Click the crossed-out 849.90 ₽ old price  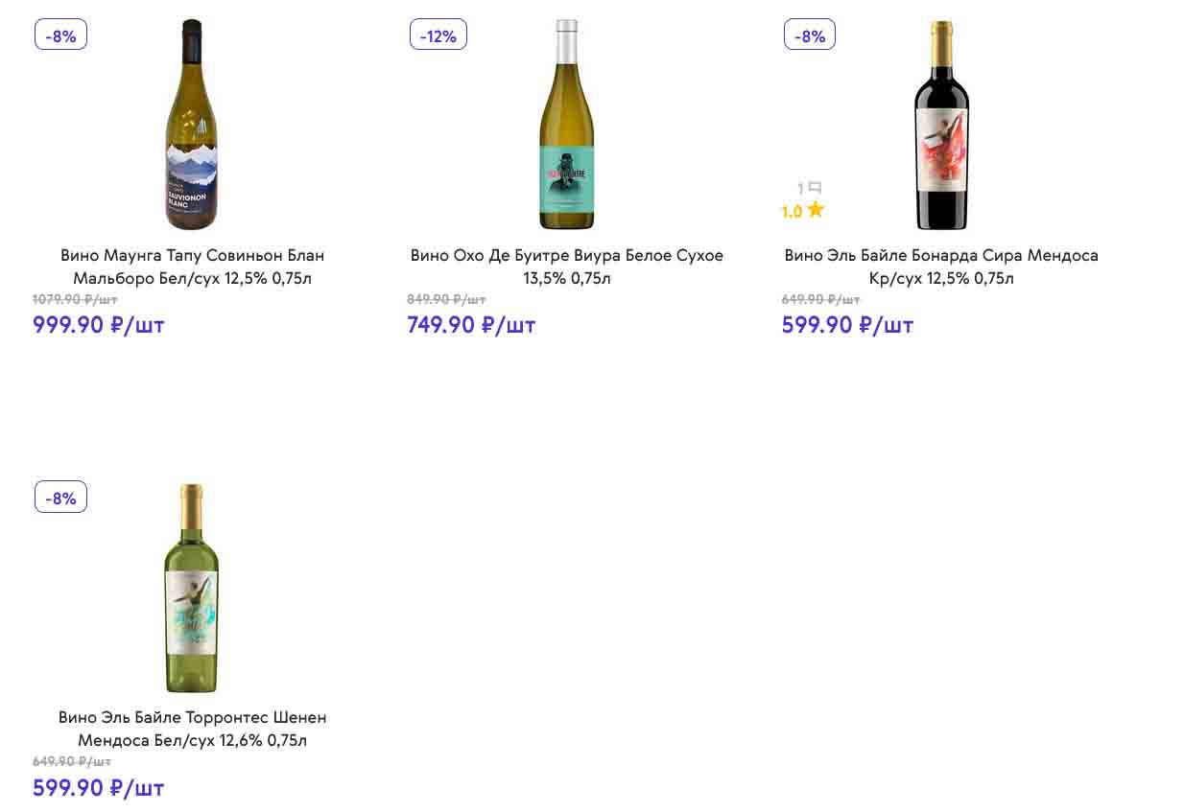(446, 299)
